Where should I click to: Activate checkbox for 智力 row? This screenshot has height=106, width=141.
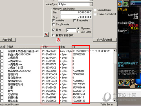click(2, 91)
